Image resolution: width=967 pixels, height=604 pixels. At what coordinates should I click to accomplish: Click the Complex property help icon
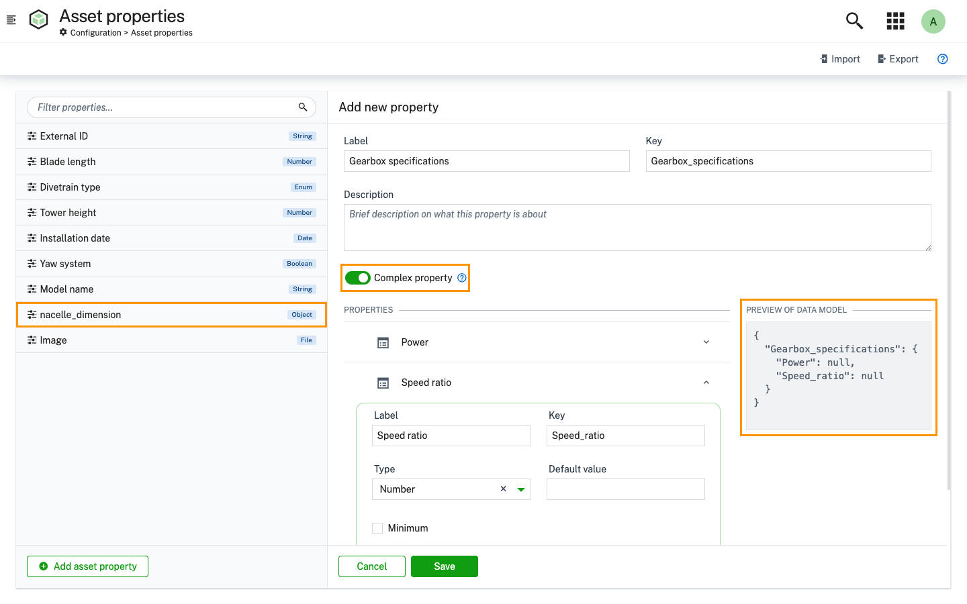pyautogui.click(x=462, y=278)
